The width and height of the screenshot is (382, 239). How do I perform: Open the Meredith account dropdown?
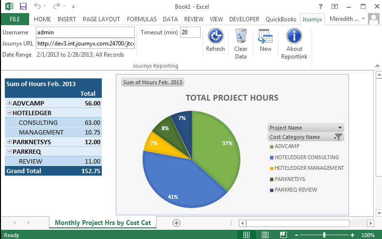tap(363, 19)
